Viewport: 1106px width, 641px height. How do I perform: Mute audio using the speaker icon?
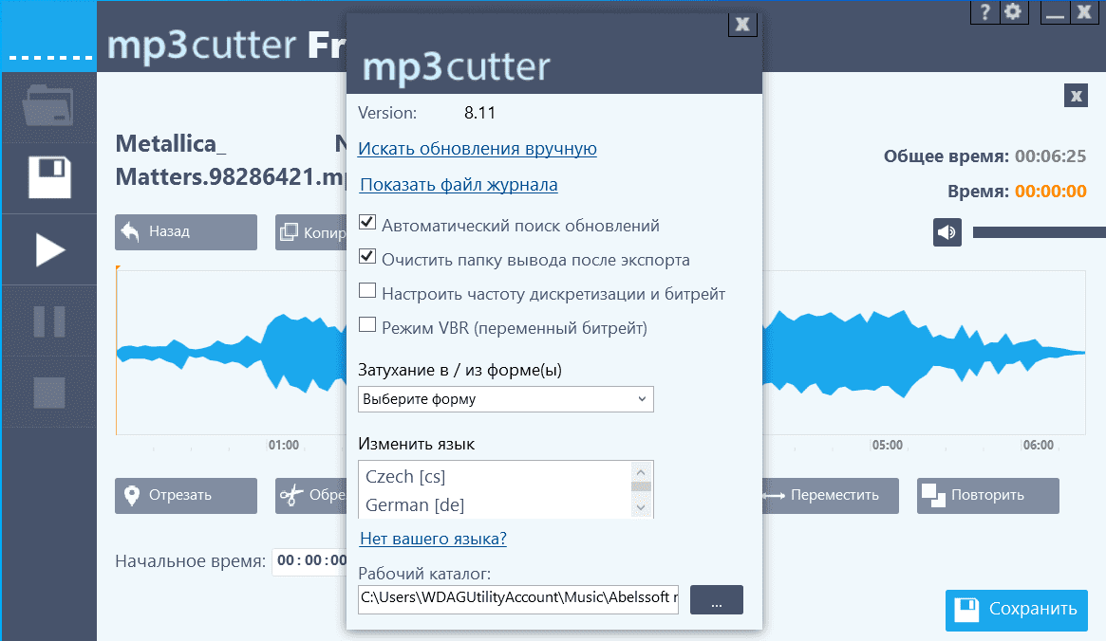coord(947,231)
